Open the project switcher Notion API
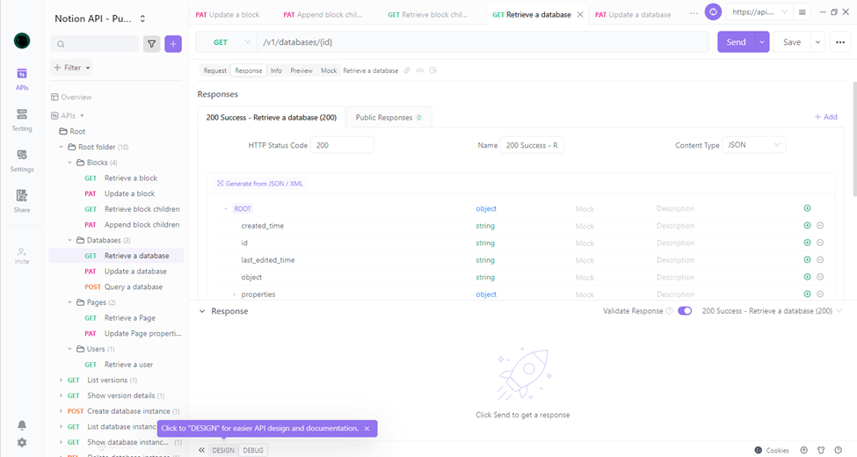Screen dimensions: 857x457 (x=100, y=18)
